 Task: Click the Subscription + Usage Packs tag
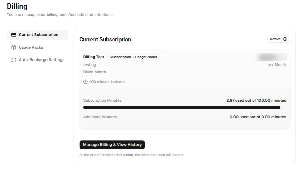133,57
